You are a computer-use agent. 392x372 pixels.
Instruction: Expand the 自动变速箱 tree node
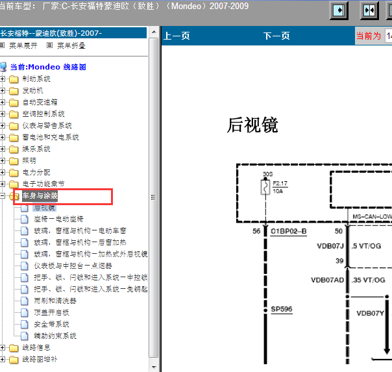2,102
